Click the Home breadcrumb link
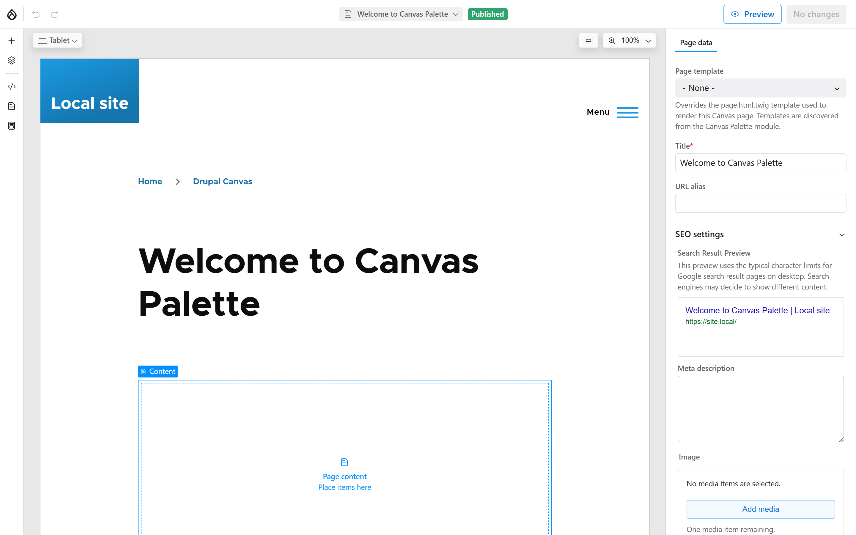Screen dimensions: 856x535 pyautogui.click(x=150, y=182)
